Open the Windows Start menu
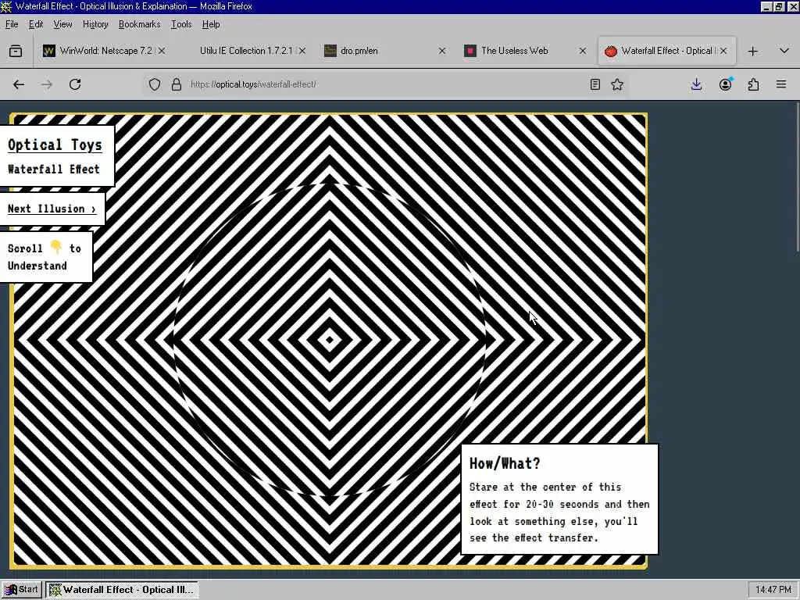Screen dimensions: 800x600 21,590
